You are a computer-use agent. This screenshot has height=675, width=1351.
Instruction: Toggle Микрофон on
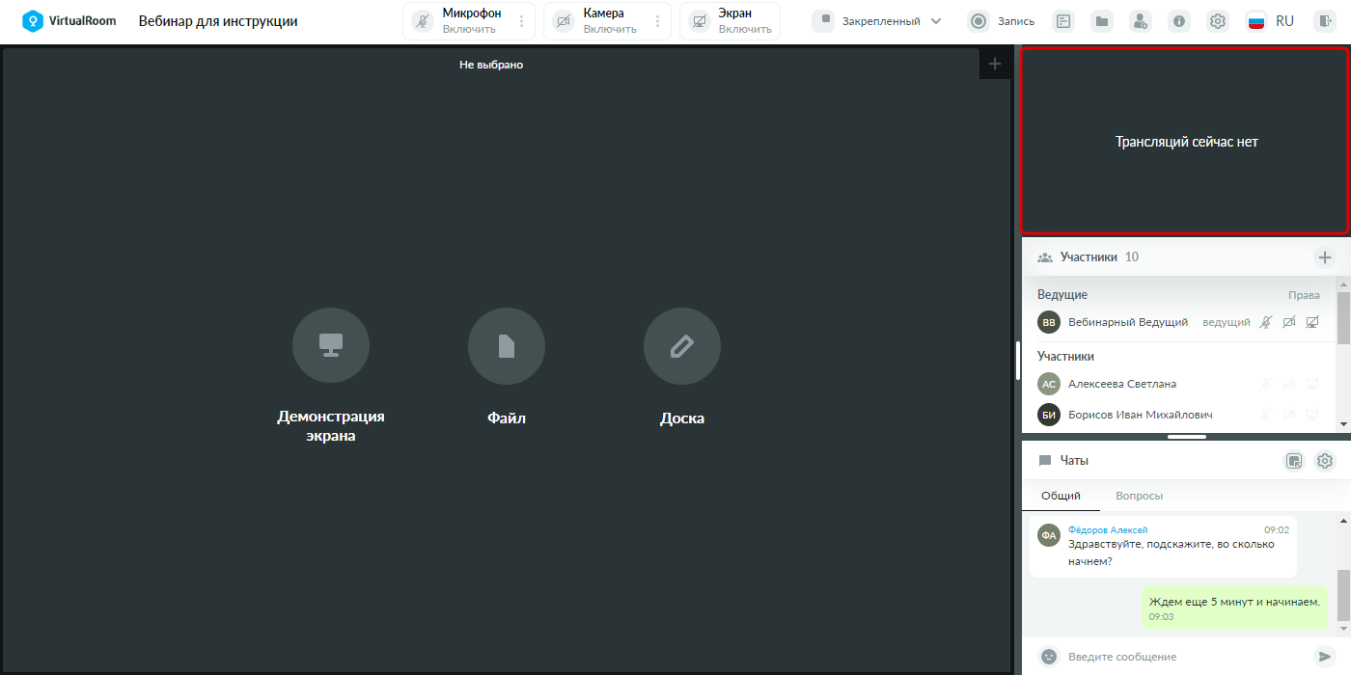pyautogui.click(x=457, y=21)
